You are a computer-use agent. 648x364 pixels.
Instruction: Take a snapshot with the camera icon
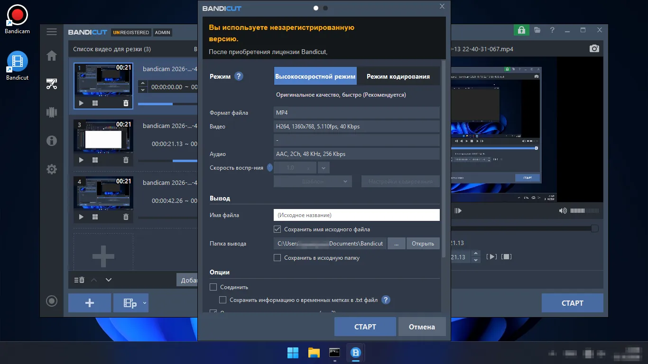tap(594, 48)
